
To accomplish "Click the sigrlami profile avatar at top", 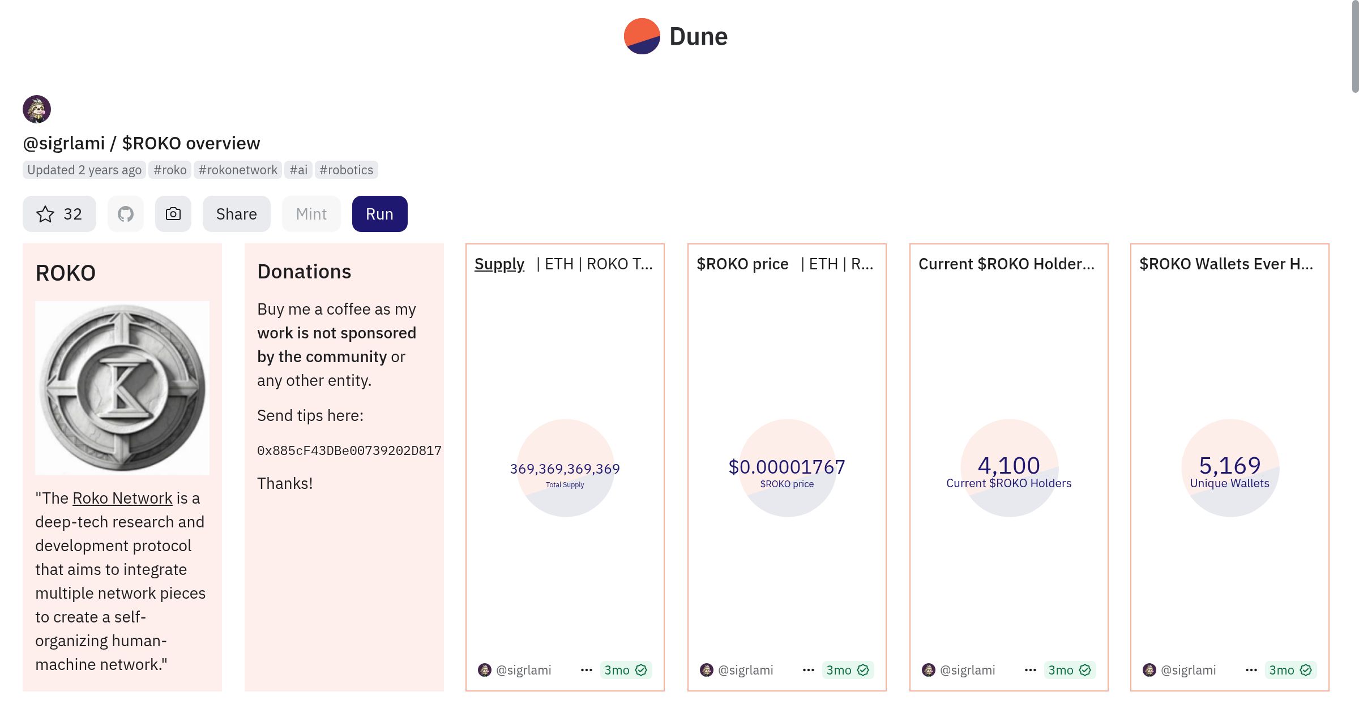I will pos(37,109).
